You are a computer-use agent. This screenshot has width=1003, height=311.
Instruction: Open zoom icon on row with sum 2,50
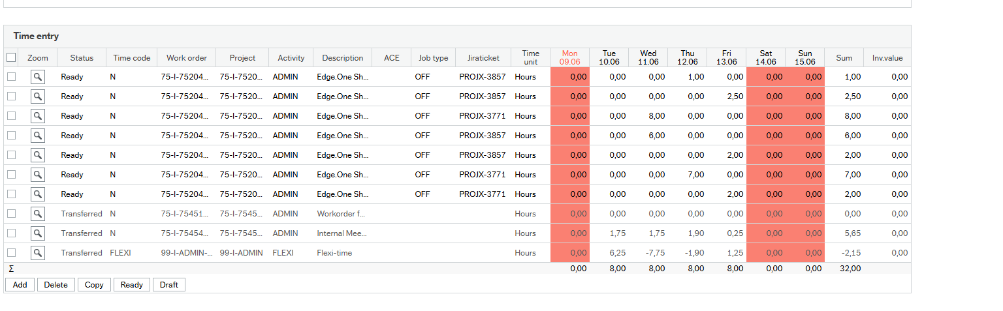click(x=38, y=96)
